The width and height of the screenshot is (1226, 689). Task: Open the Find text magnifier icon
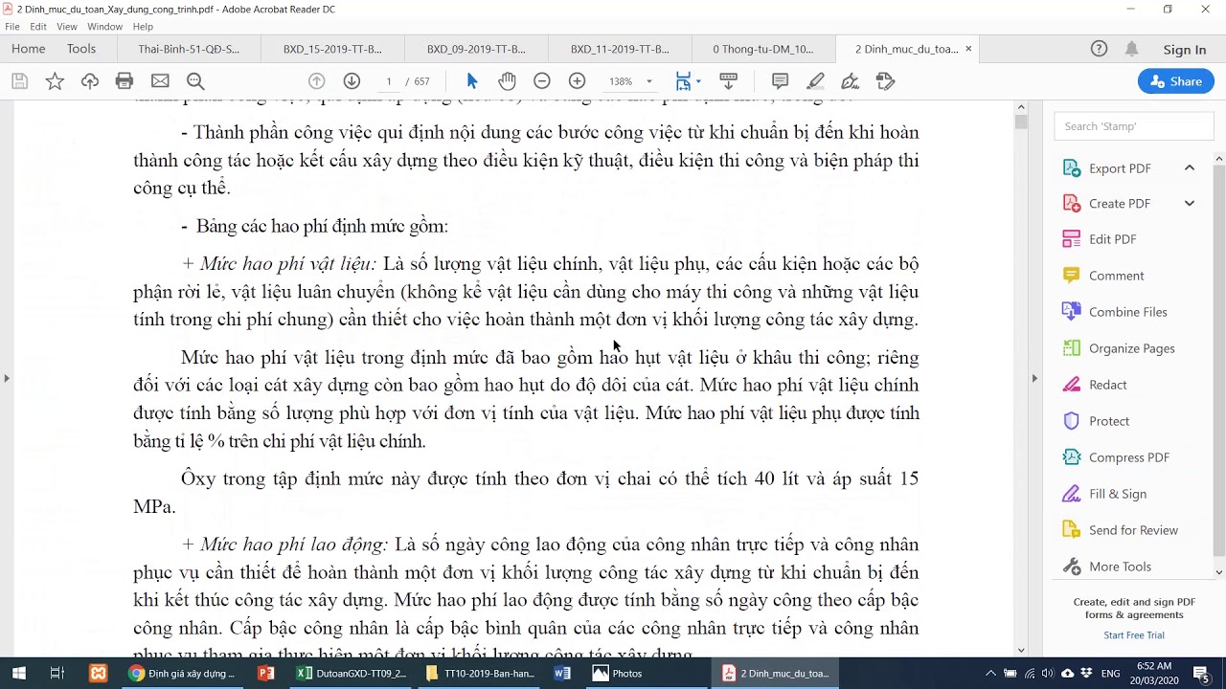[195, 81]
